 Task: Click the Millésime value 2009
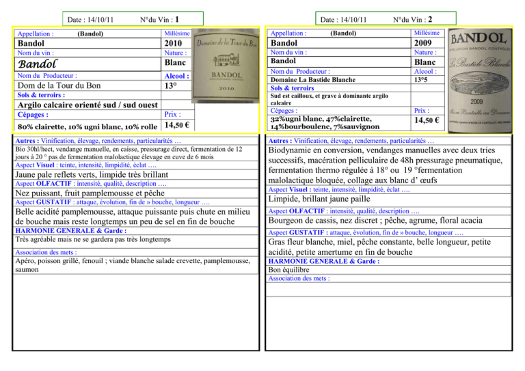[423, 43]
